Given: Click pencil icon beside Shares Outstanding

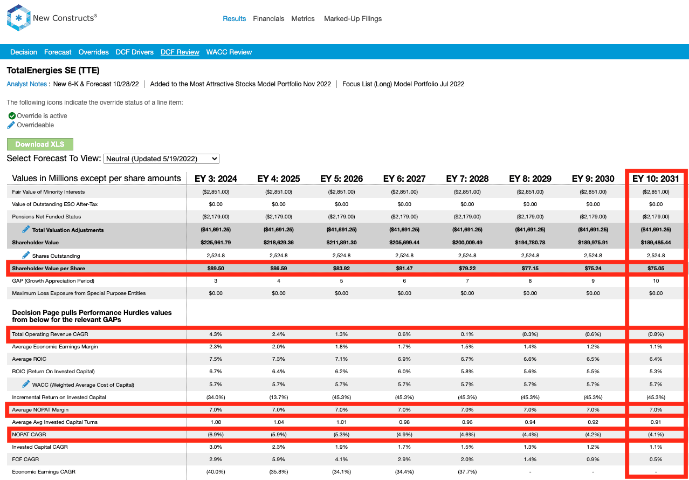Looking at the screenshot, I should (26, 255).
